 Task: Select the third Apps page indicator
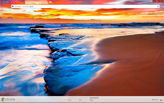coord(94,99)
